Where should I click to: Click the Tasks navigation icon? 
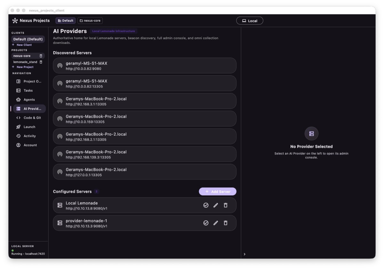pyautogui.click(x=18, y=91)
